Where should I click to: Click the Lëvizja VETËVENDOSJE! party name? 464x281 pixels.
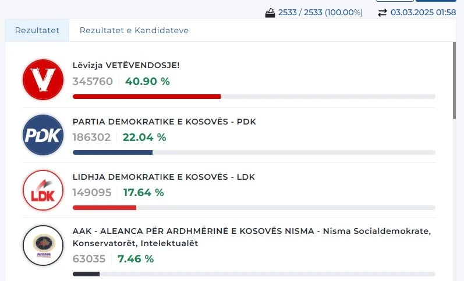point(126,66)
